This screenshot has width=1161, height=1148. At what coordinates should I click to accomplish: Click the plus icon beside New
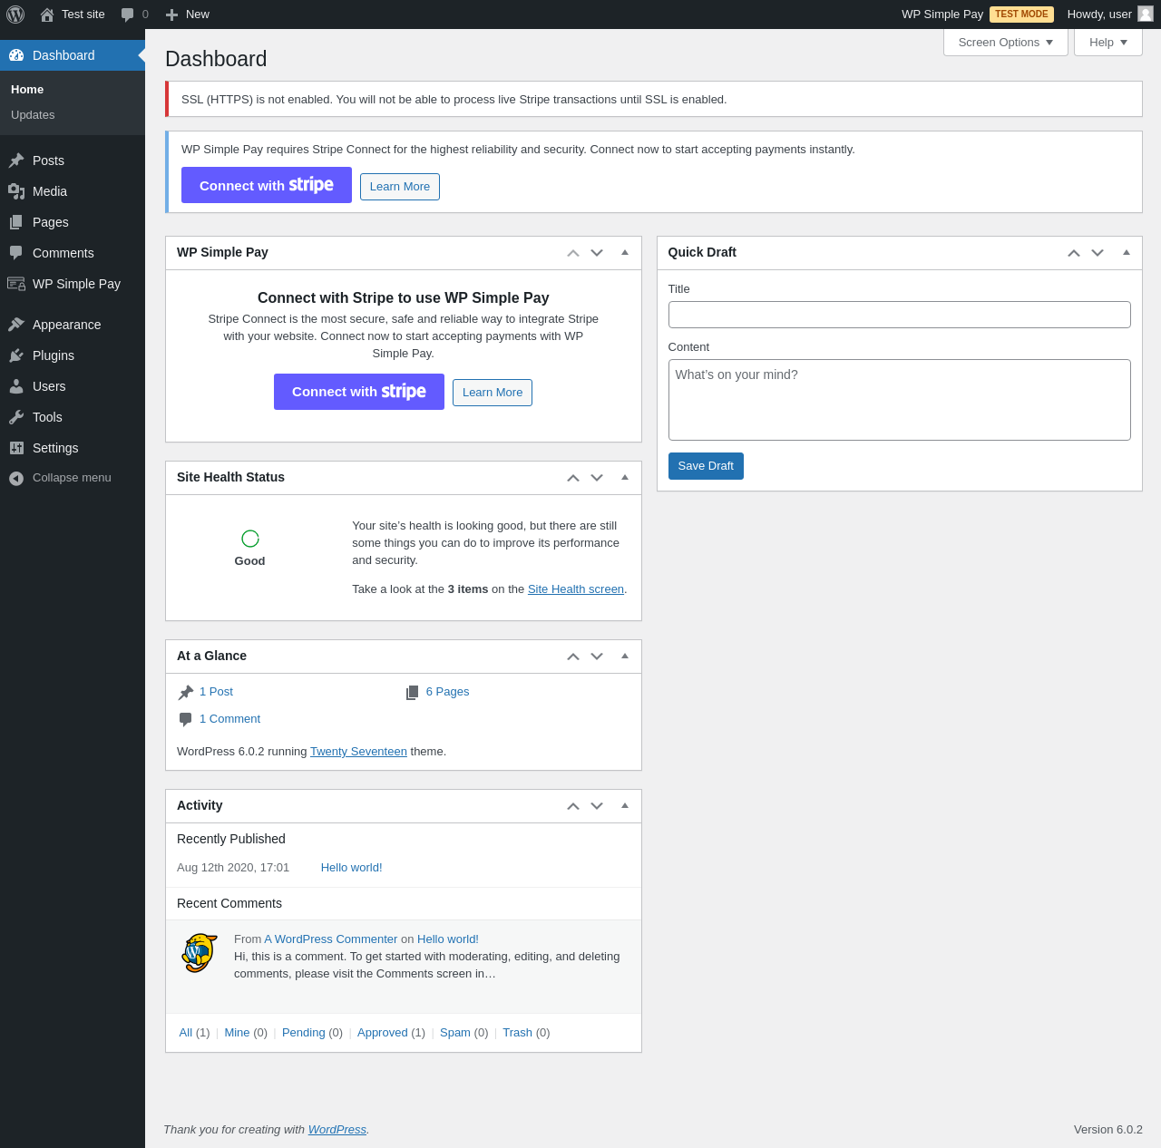click(171, 15)
